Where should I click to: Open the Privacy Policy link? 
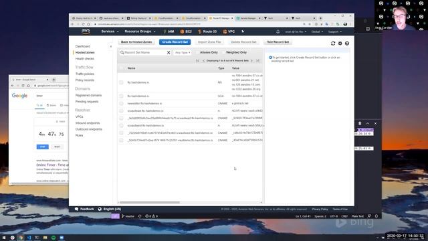coord(320,210)
